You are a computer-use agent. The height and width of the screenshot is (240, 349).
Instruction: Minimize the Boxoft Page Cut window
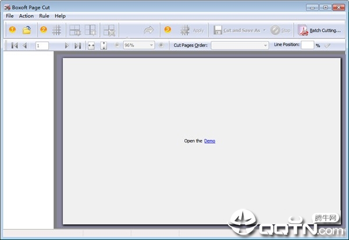click(312, 8)
